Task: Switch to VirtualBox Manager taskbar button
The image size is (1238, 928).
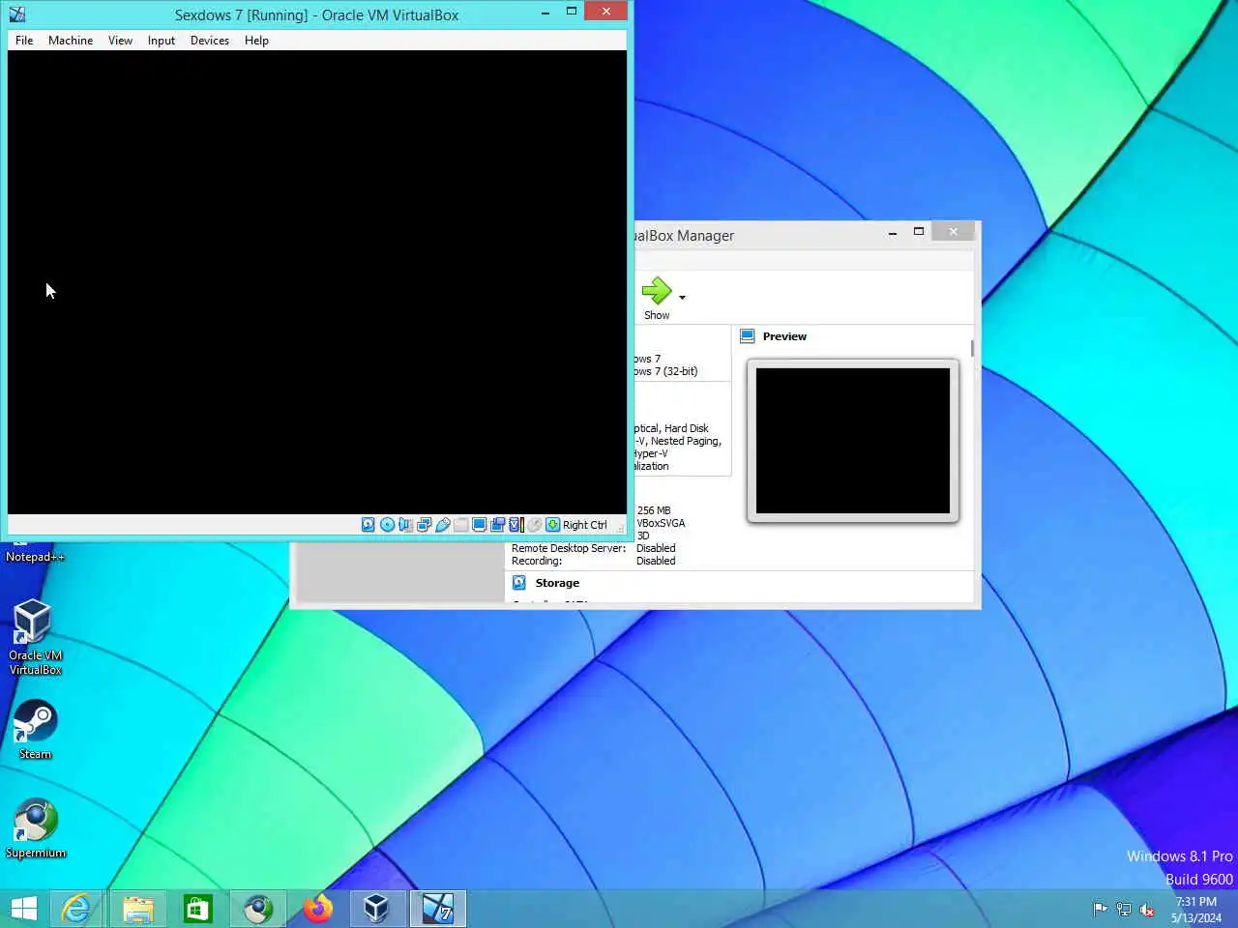Action: point(376,909)
